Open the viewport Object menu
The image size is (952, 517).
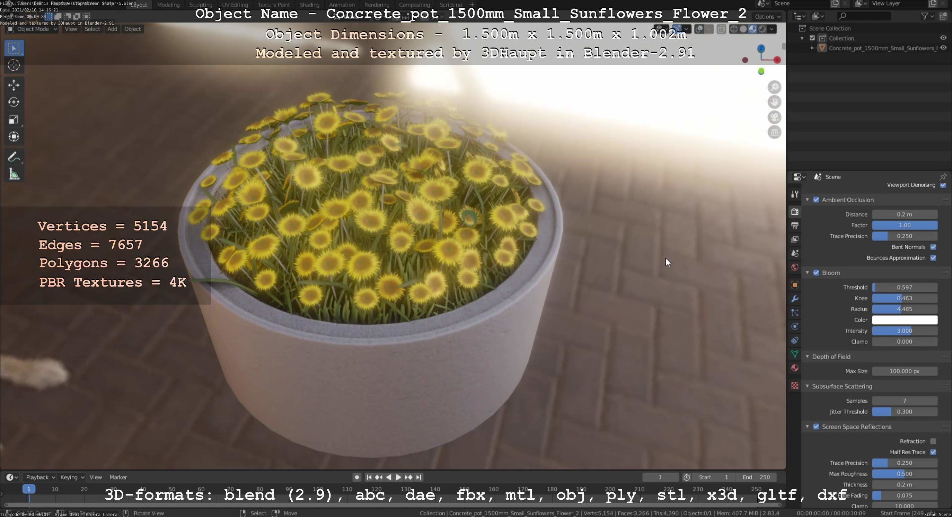(132, 29)
